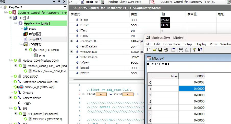The height and width of the screenshot is (124, 231).
Task: Select Modbus_Server_COM_Port device
Action: click(x=50, y=71)
